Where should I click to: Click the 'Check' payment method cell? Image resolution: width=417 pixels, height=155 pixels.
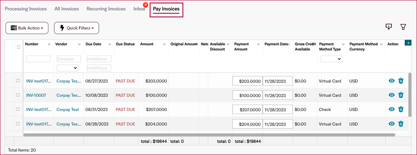325,109
